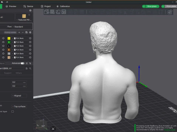Image resolution: width=177 pixels, height=132 pixels.
Task: Open the Others settings tab
Action: pyautogui.click(x=19, y=73)
